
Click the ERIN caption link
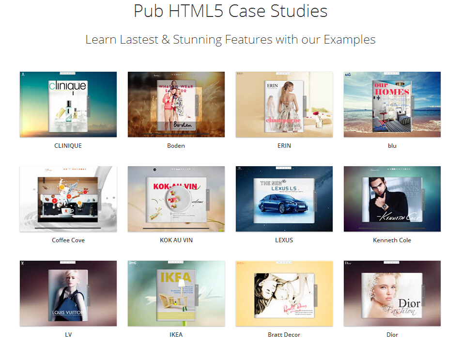[x=284, y=146]
